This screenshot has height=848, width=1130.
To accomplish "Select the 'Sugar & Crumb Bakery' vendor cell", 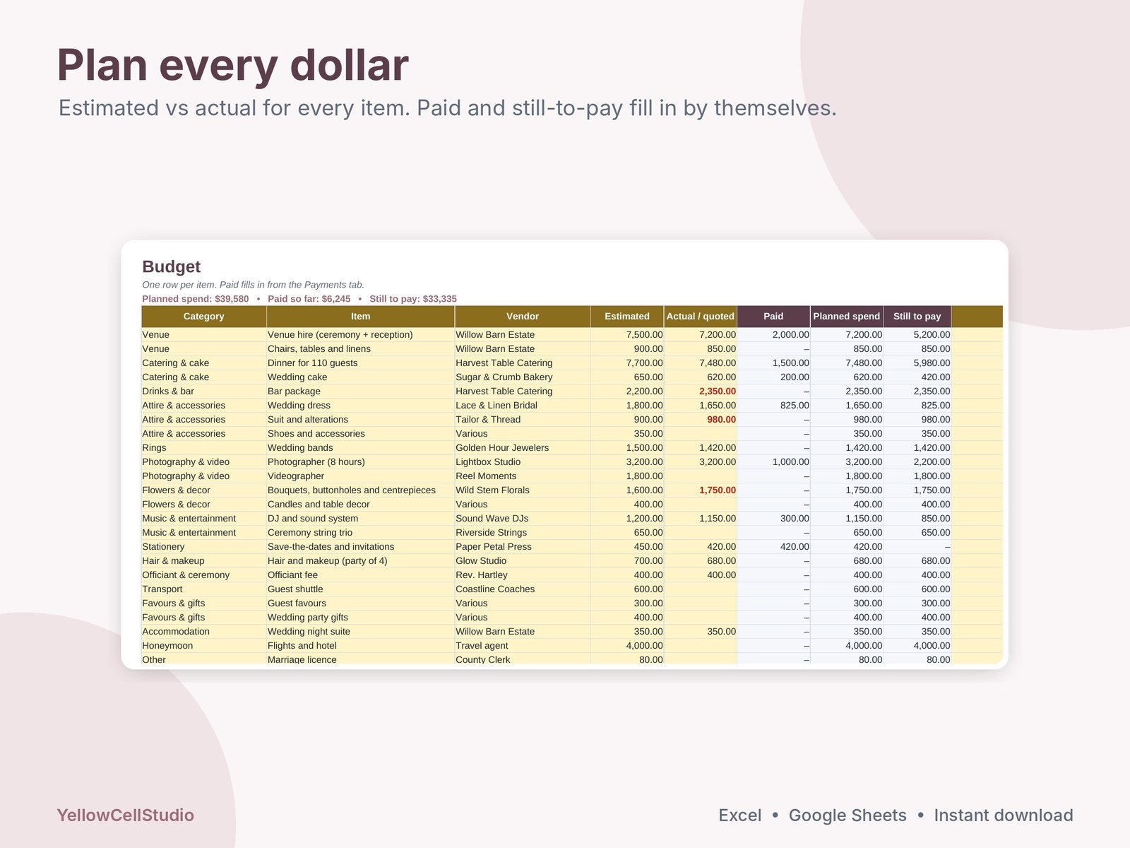I will [x=523, y=377].
